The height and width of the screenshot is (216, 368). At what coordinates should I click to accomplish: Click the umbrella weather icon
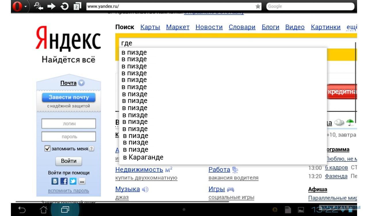350,123
